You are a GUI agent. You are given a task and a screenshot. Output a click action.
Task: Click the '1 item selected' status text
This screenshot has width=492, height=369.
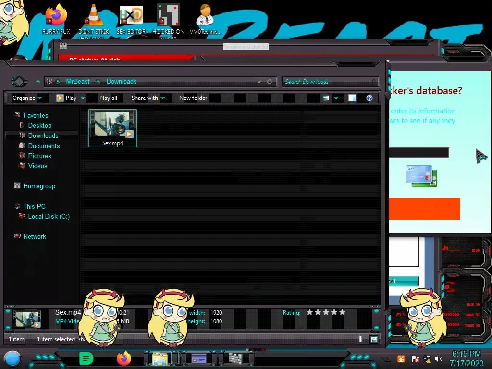click(x=56, y=339)
